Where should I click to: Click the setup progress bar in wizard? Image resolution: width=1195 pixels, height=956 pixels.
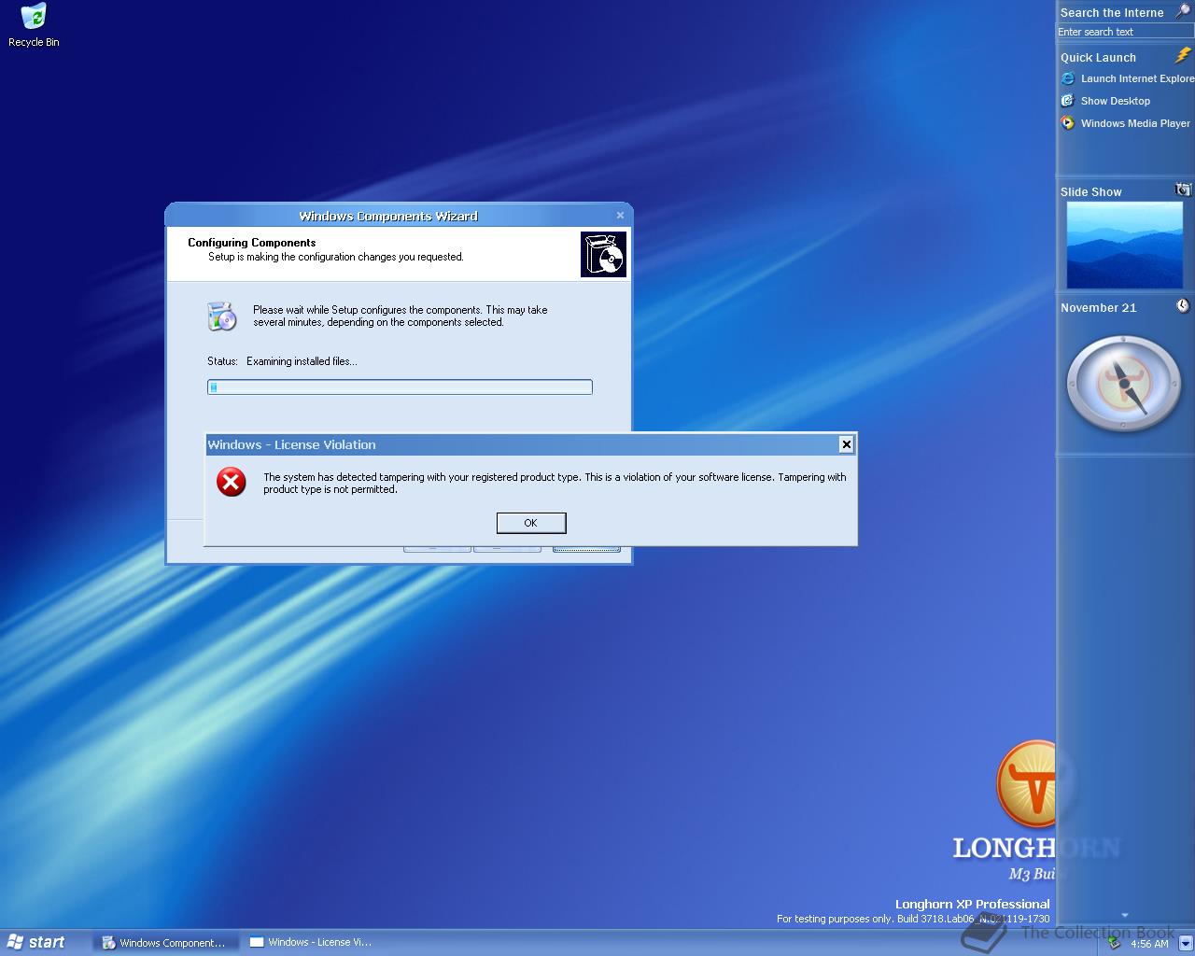coord(400,387)
